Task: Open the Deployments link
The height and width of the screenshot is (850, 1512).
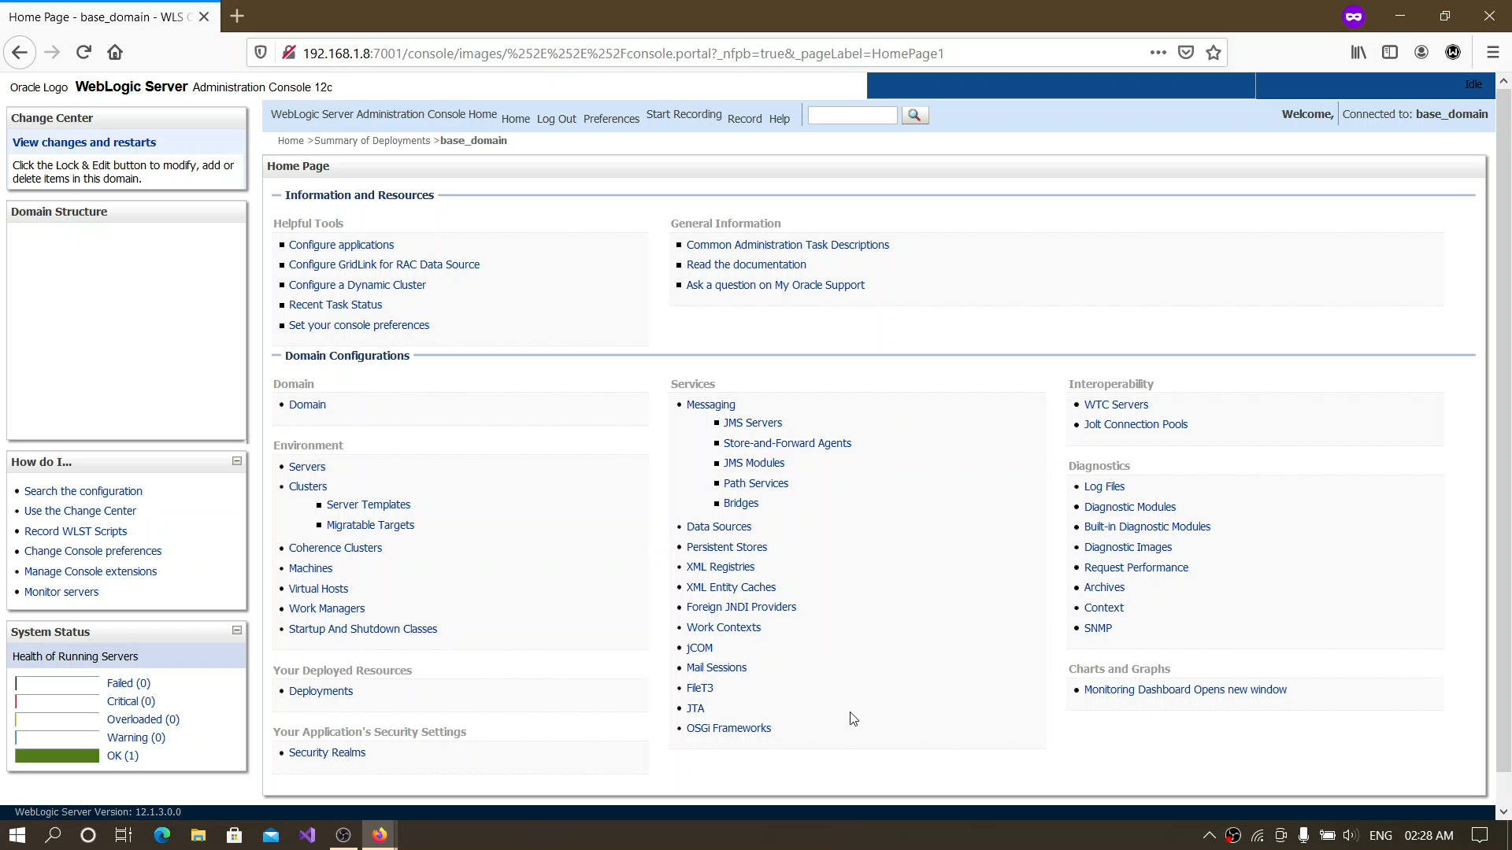Action: tap(321, 691)
